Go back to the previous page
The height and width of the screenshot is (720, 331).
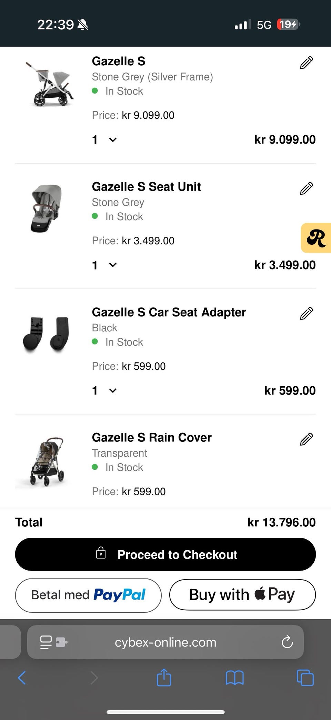tap(22, 677)
